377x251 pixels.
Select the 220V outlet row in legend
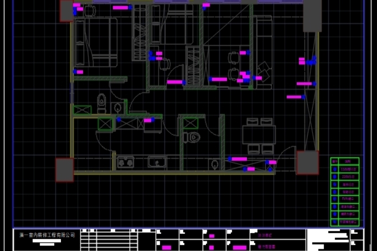click(344, 177)
